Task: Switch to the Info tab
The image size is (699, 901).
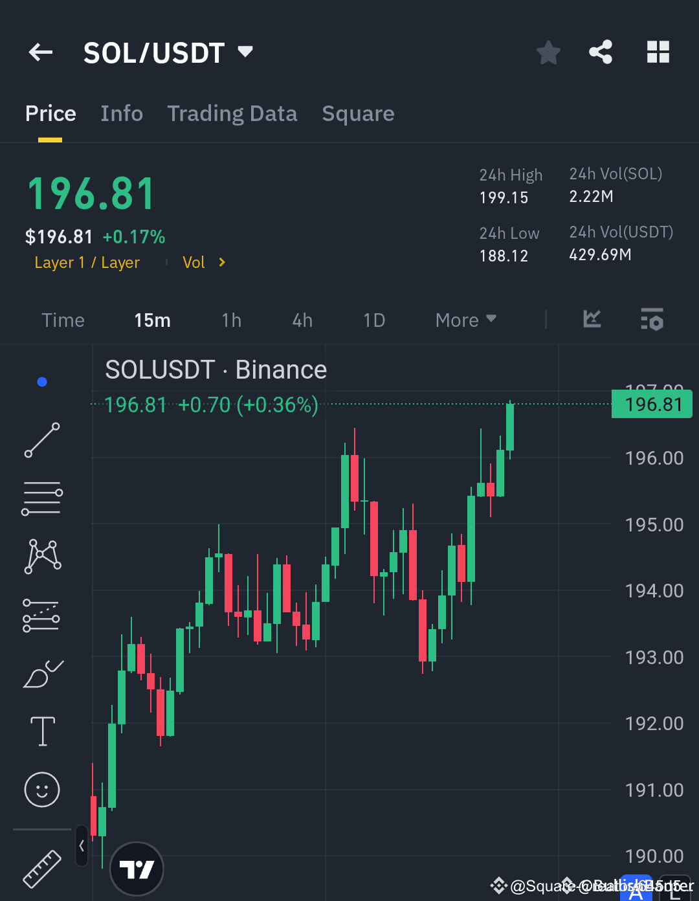Action: pos(122,113)
